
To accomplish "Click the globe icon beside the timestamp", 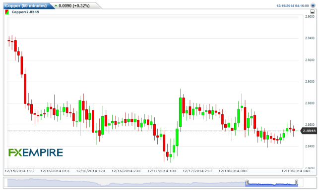I will [x=313, y=5].
